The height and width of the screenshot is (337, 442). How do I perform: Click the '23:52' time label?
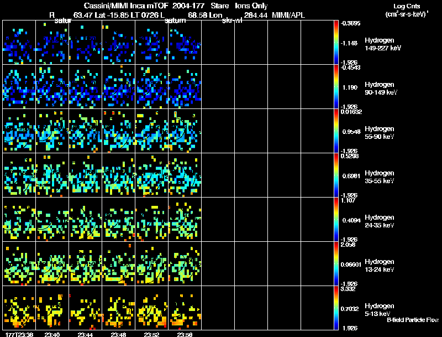click(x=151, y=335)
